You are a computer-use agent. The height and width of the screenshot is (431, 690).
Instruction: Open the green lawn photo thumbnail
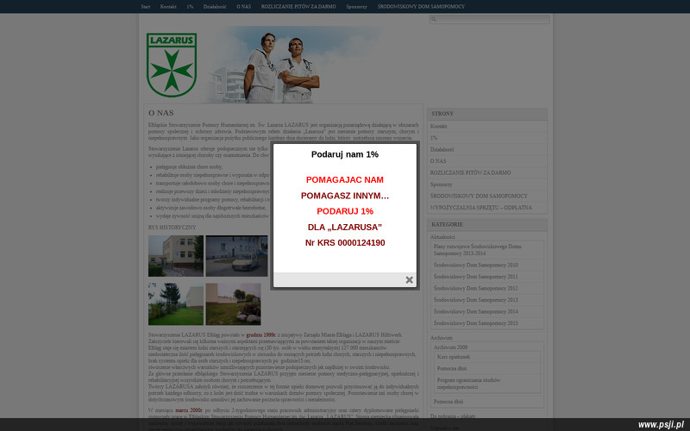[176, 304]
